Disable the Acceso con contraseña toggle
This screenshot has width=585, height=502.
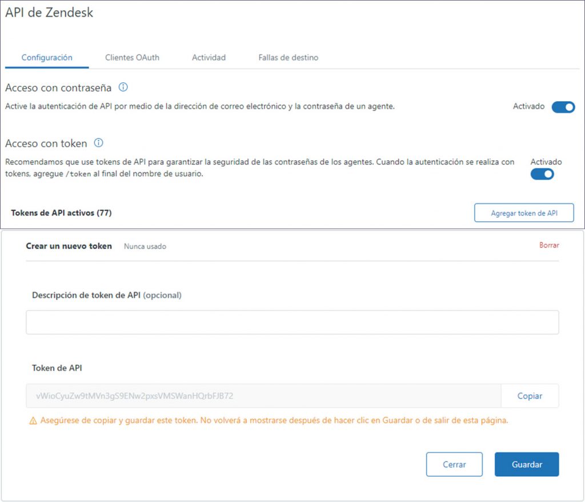tap(563, 107)
